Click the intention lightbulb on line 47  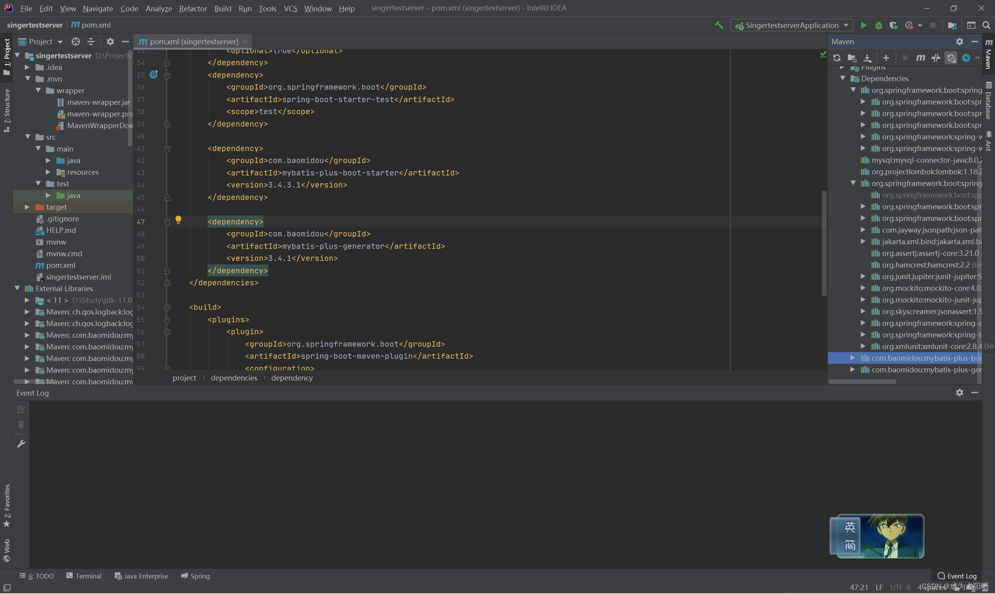[178, 219]
